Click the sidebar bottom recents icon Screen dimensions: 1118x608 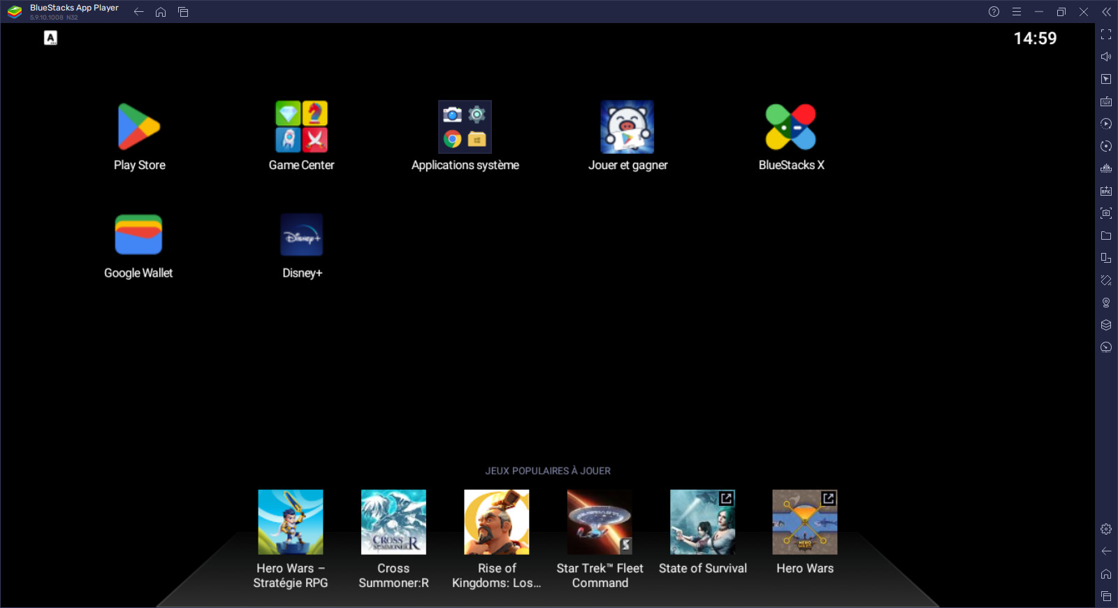tap(1106, 596)
